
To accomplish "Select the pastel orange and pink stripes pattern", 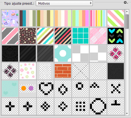I will [63, 18].
